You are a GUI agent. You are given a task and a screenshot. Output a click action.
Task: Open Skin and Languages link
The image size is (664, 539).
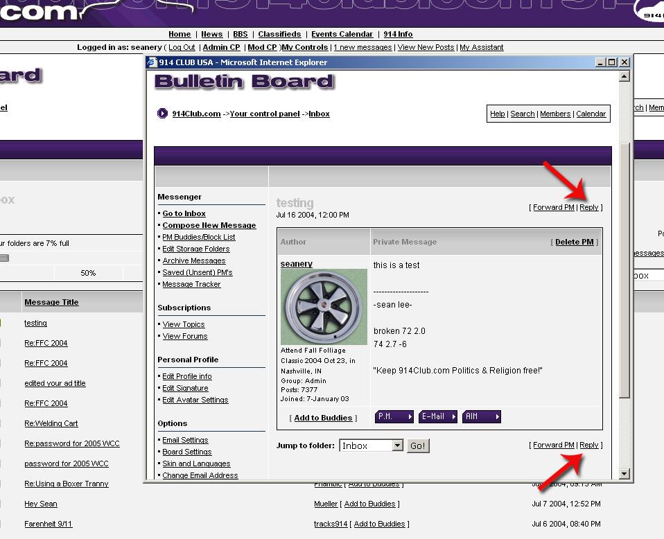(196, 464)
